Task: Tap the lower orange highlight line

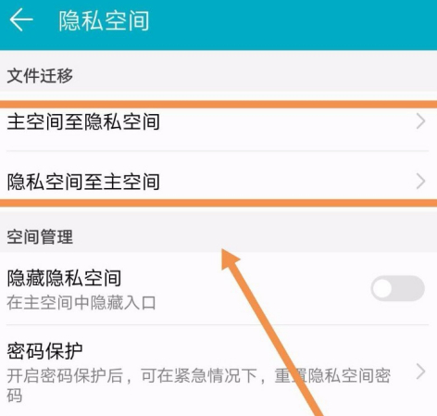Action: (x=218, y=203)
